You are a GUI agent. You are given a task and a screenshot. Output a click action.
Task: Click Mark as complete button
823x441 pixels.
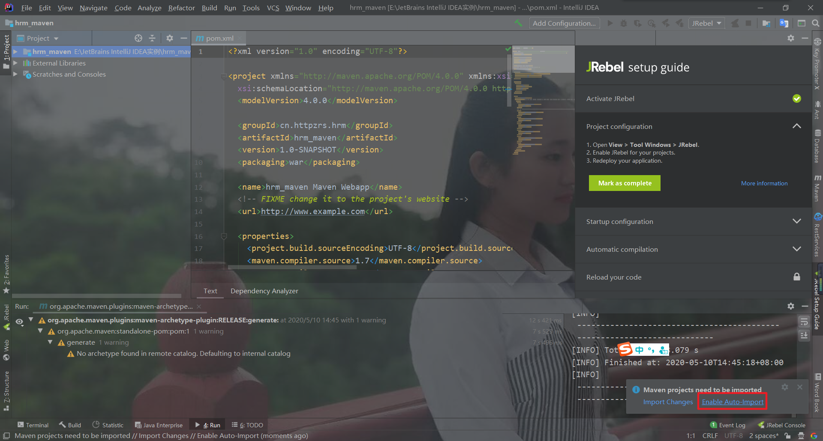click(x=625, y=183)
